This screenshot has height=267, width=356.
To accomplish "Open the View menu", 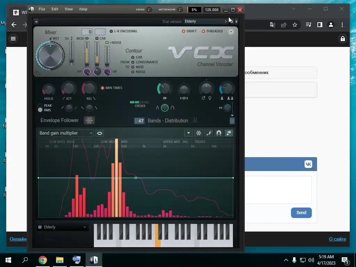I will pos(68,9).
